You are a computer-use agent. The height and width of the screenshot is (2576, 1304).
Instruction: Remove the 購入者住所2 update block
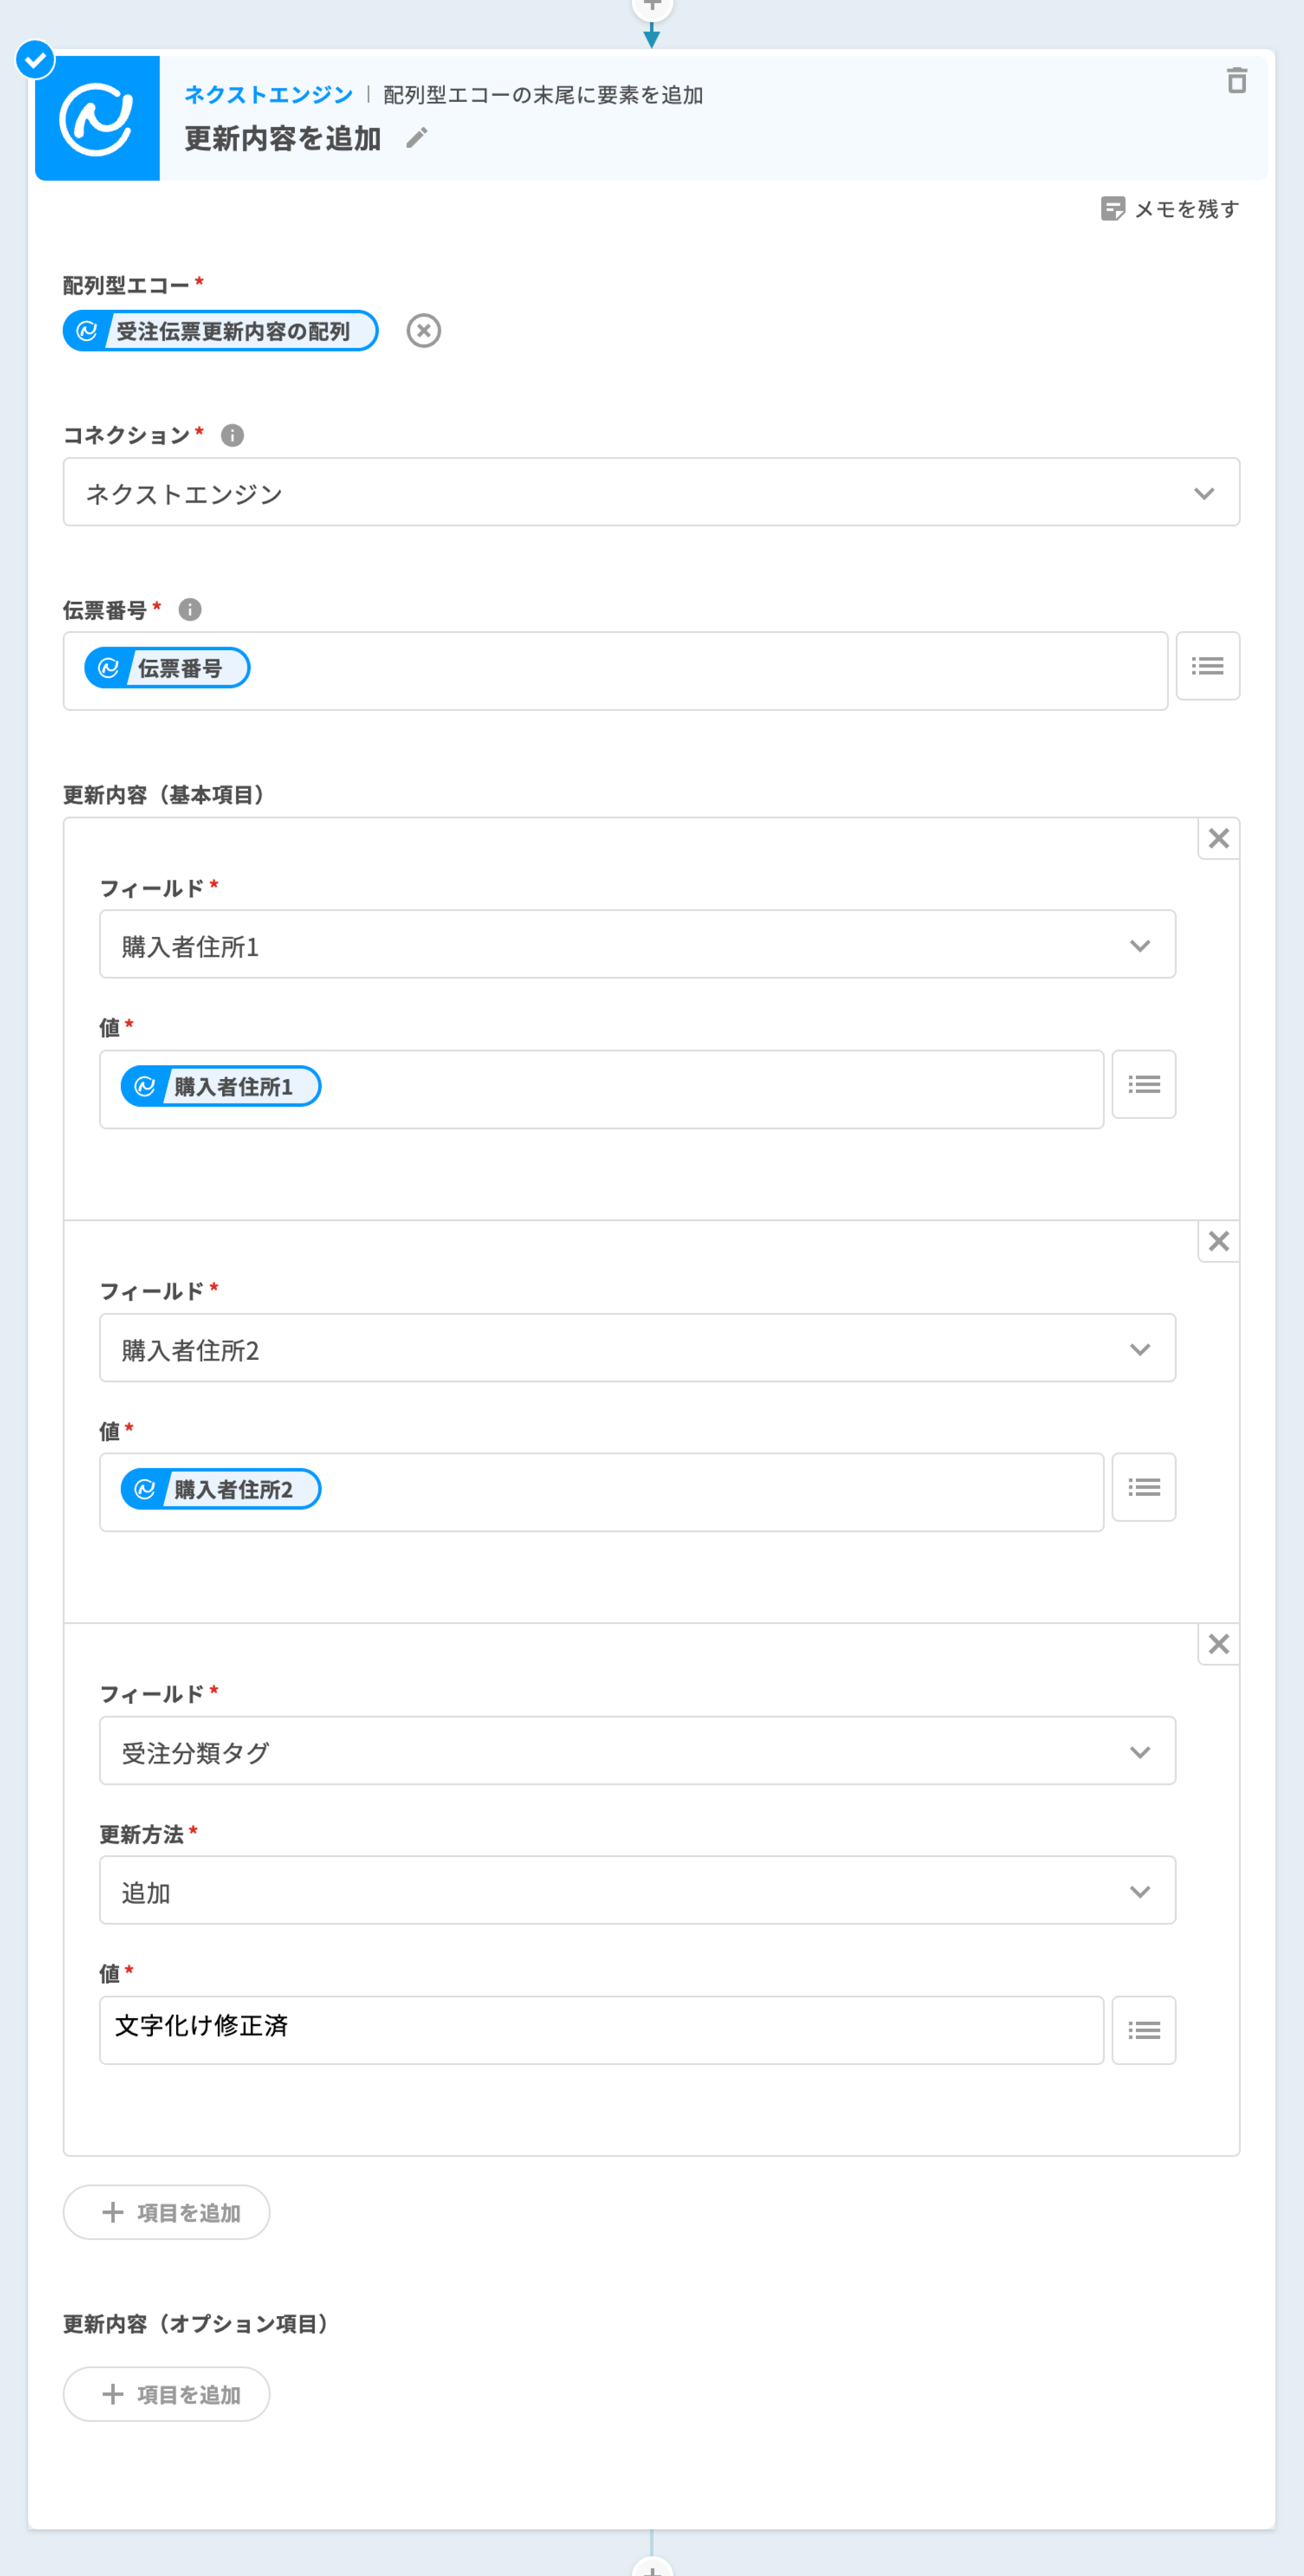pyautogui.click(x=1218, y=1242)
